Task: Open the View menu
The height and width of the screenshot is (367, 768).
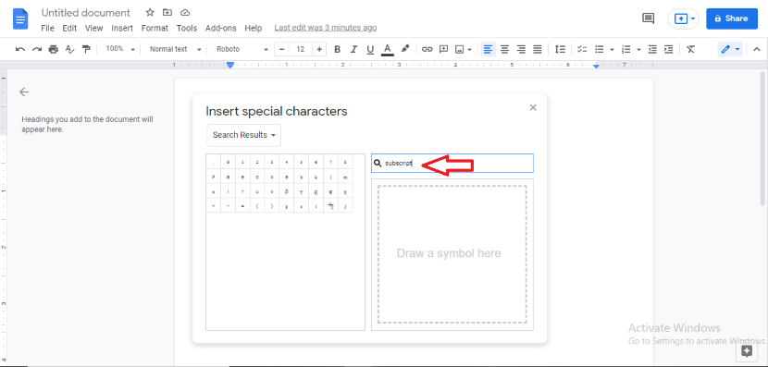Action: [94, 29]
